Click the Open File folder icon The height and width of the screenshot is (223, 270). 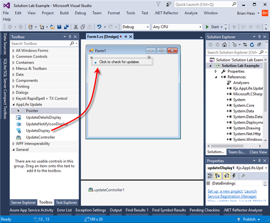pyautogui.click(x=53, y=27)
